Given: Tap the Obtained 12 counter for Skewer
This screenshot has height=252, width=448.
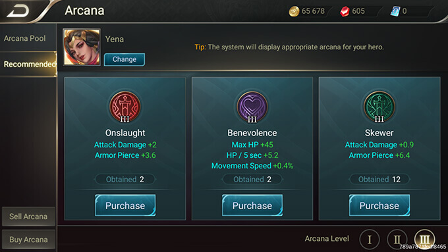Looking at the screenshot, I should click(x=379, y=179).
